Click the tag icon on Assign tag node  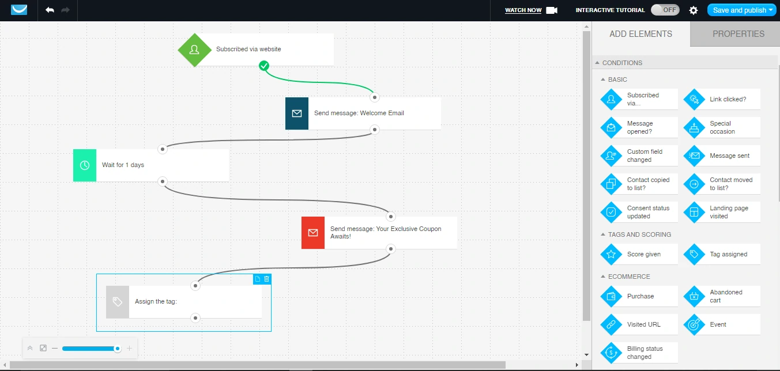(118, 302)
